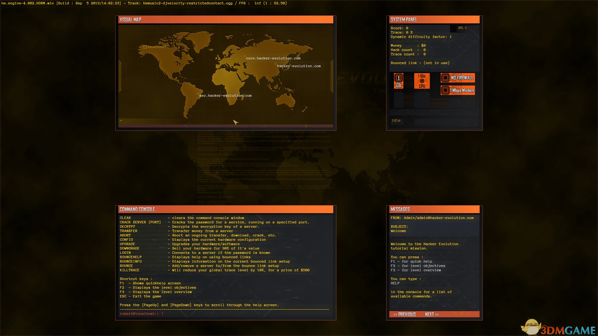598x336 pixels.
Task: Click the SYSTEM PANEL title bar
Action: 434,20
